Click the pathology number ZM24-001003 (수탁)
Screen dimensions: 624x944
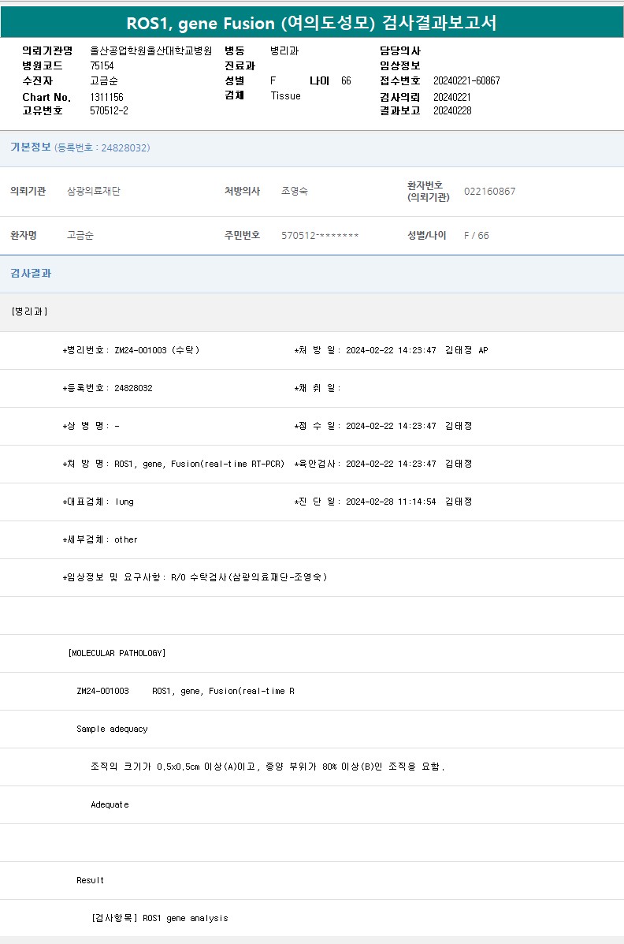(x=156, y=350)
